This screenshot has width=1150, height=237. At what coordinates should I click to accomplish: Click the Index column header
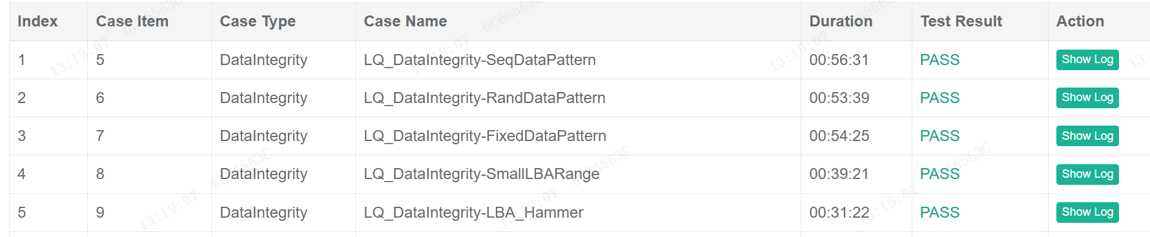[x=37, y=21]
